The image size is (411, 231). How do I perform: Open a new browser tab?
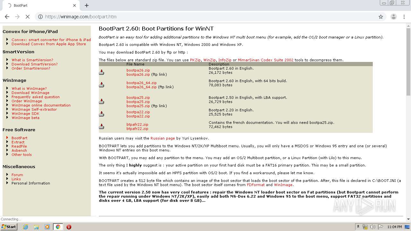coord(87,5)
